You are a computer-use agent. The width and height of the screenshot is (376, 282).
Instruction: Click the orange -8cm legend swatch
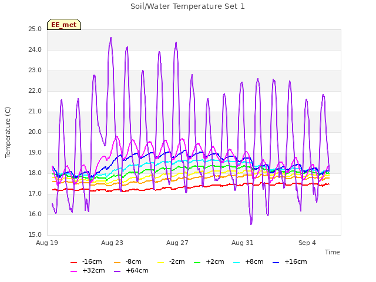117,263
